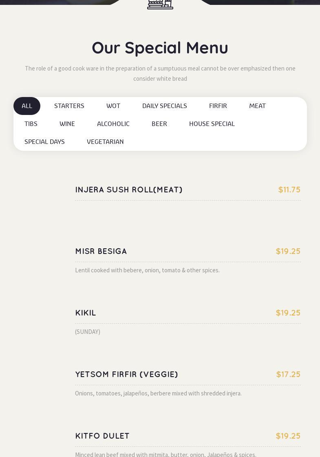Open the WINE category
Screen dimensions: 320x457
tap(67, 124)
